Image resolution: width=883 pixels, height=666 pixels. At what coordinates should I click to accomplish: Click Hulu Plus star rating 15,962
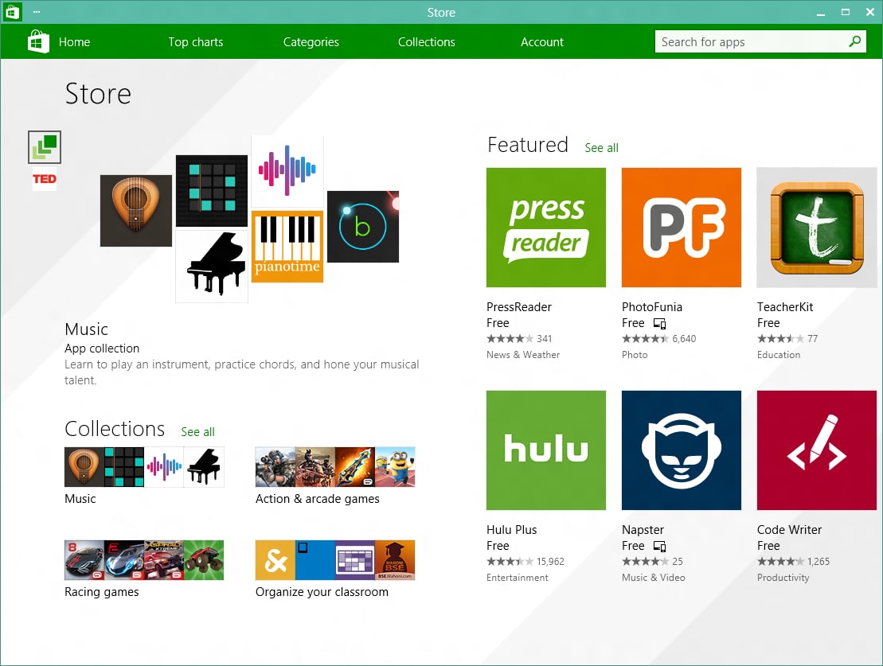click(x=526, y=561)
